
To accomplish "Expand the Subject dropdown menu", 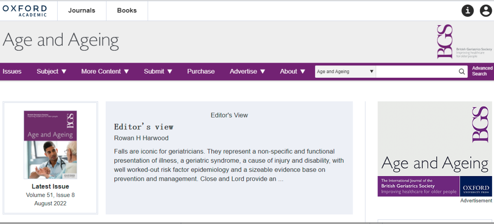I will point(52,71).
